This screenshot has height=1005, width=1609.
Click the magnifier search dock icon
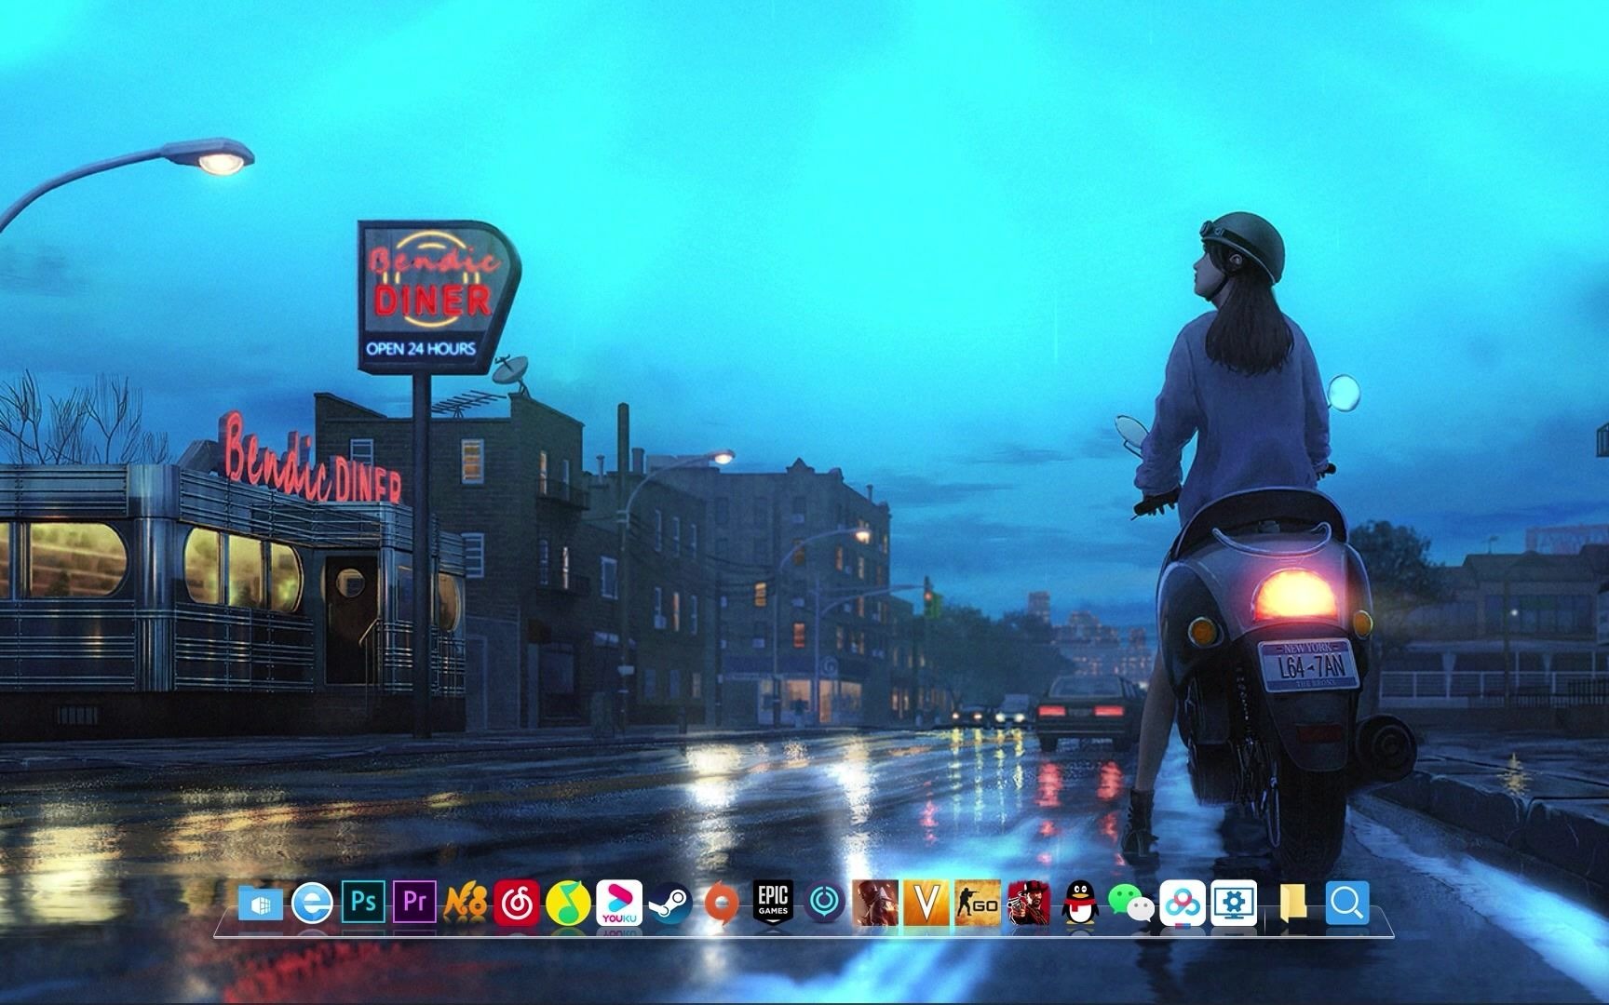tap(1346, 903)
